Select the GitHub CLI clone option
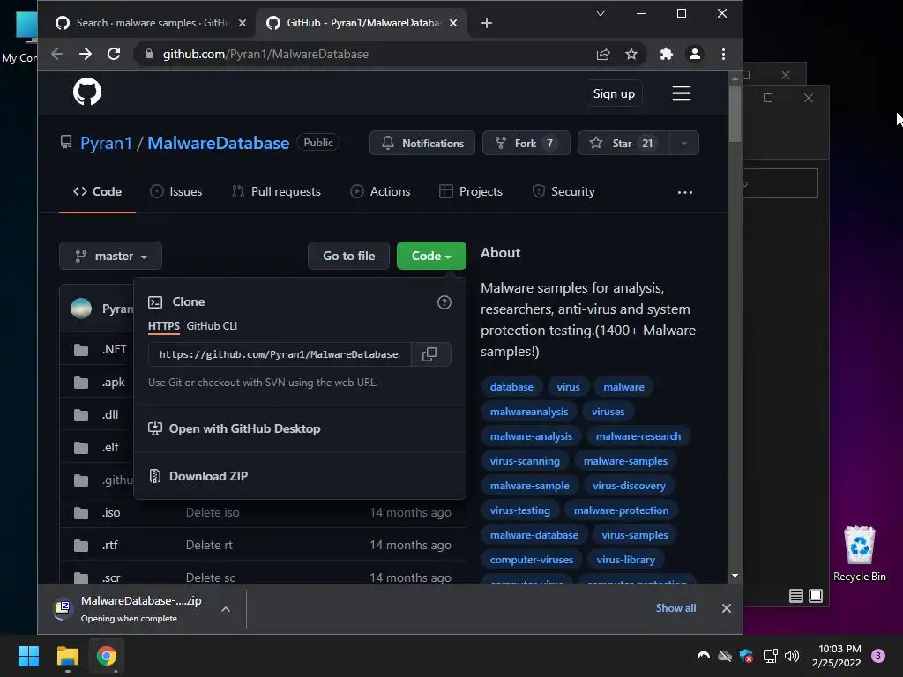Image resolution: width=903 pixels, height=677 pixels. 212,326
